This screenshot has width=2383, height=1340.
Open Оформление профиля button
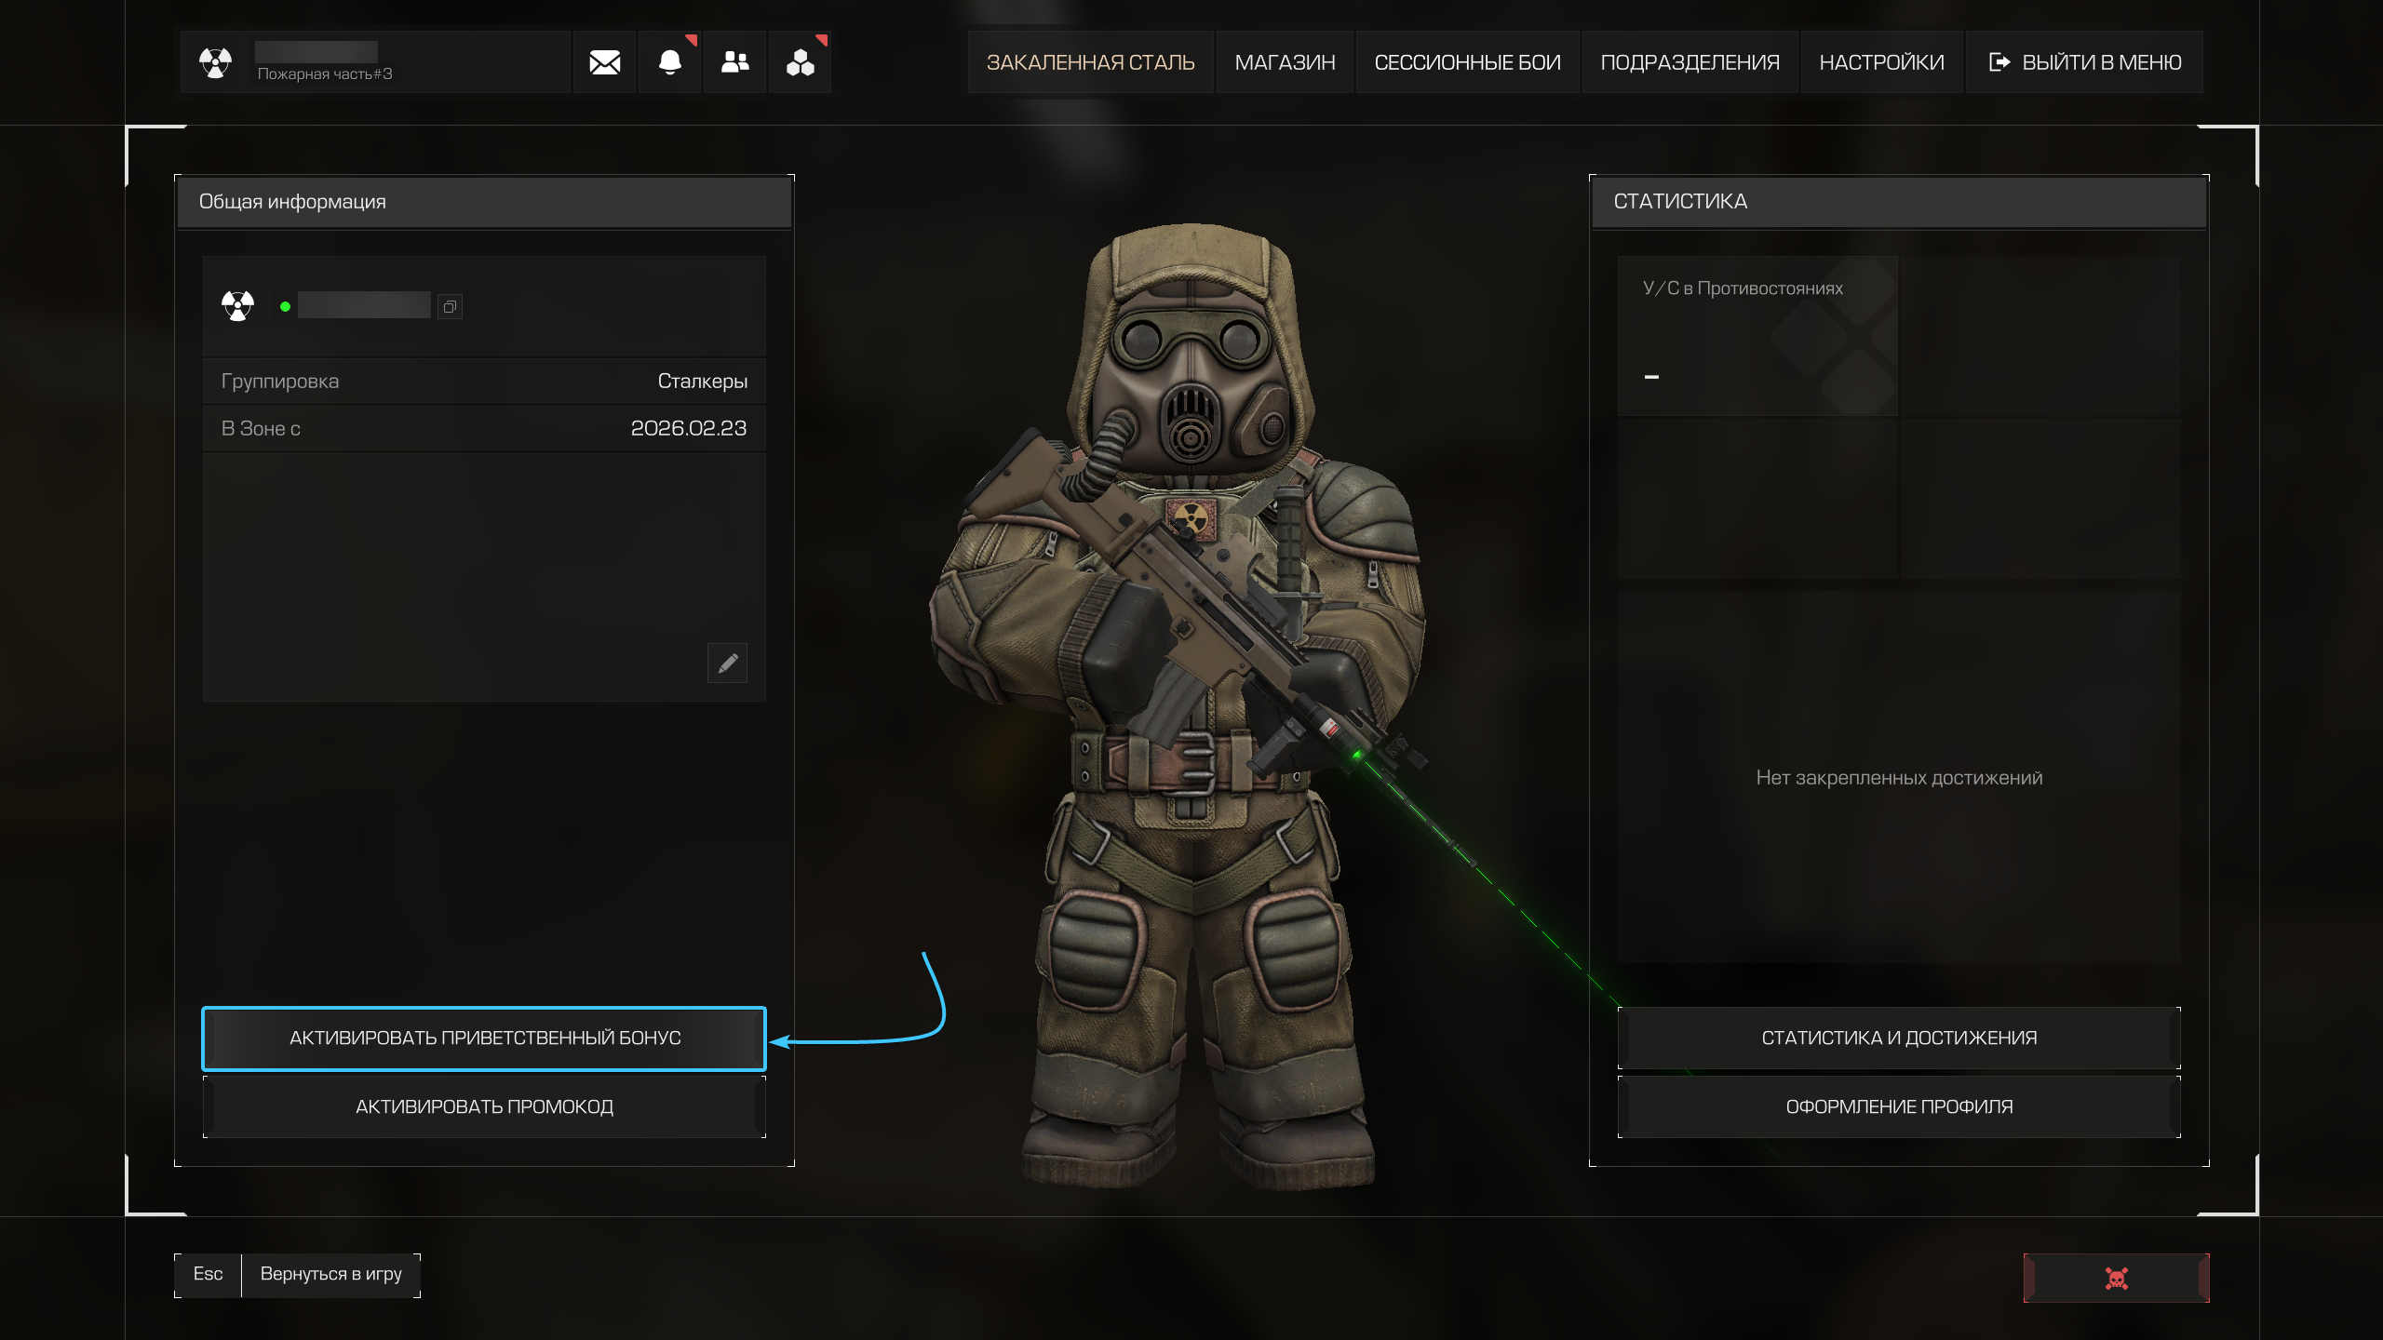pyautogui.click(x=1899, y=1106)
